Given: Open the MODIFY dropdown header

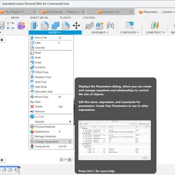Looking at the screenshot, I should coord(55,32).
